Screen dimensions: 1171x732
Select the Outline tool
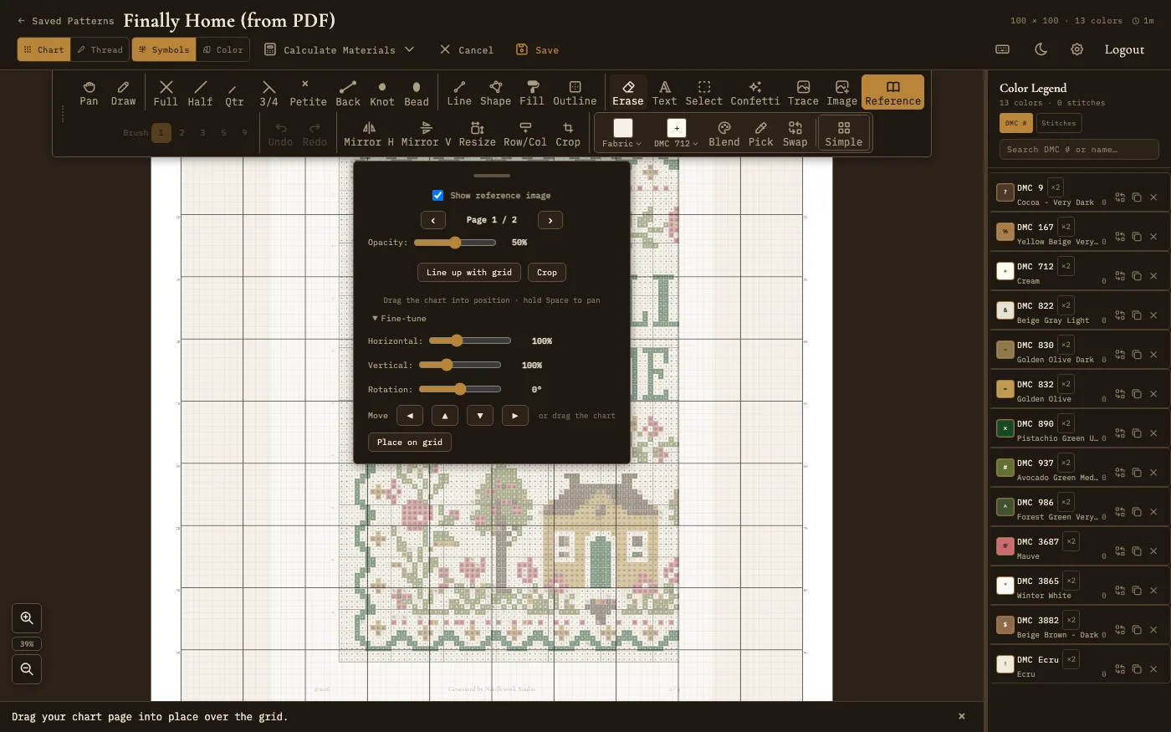(x=575, y=93)
